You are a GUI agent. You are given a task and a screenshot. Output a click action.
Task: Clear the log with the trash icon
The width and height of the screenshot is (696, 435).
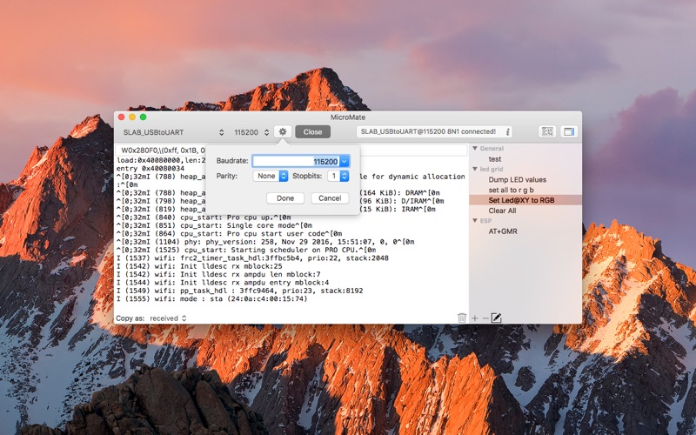click(x=462, y=318)
